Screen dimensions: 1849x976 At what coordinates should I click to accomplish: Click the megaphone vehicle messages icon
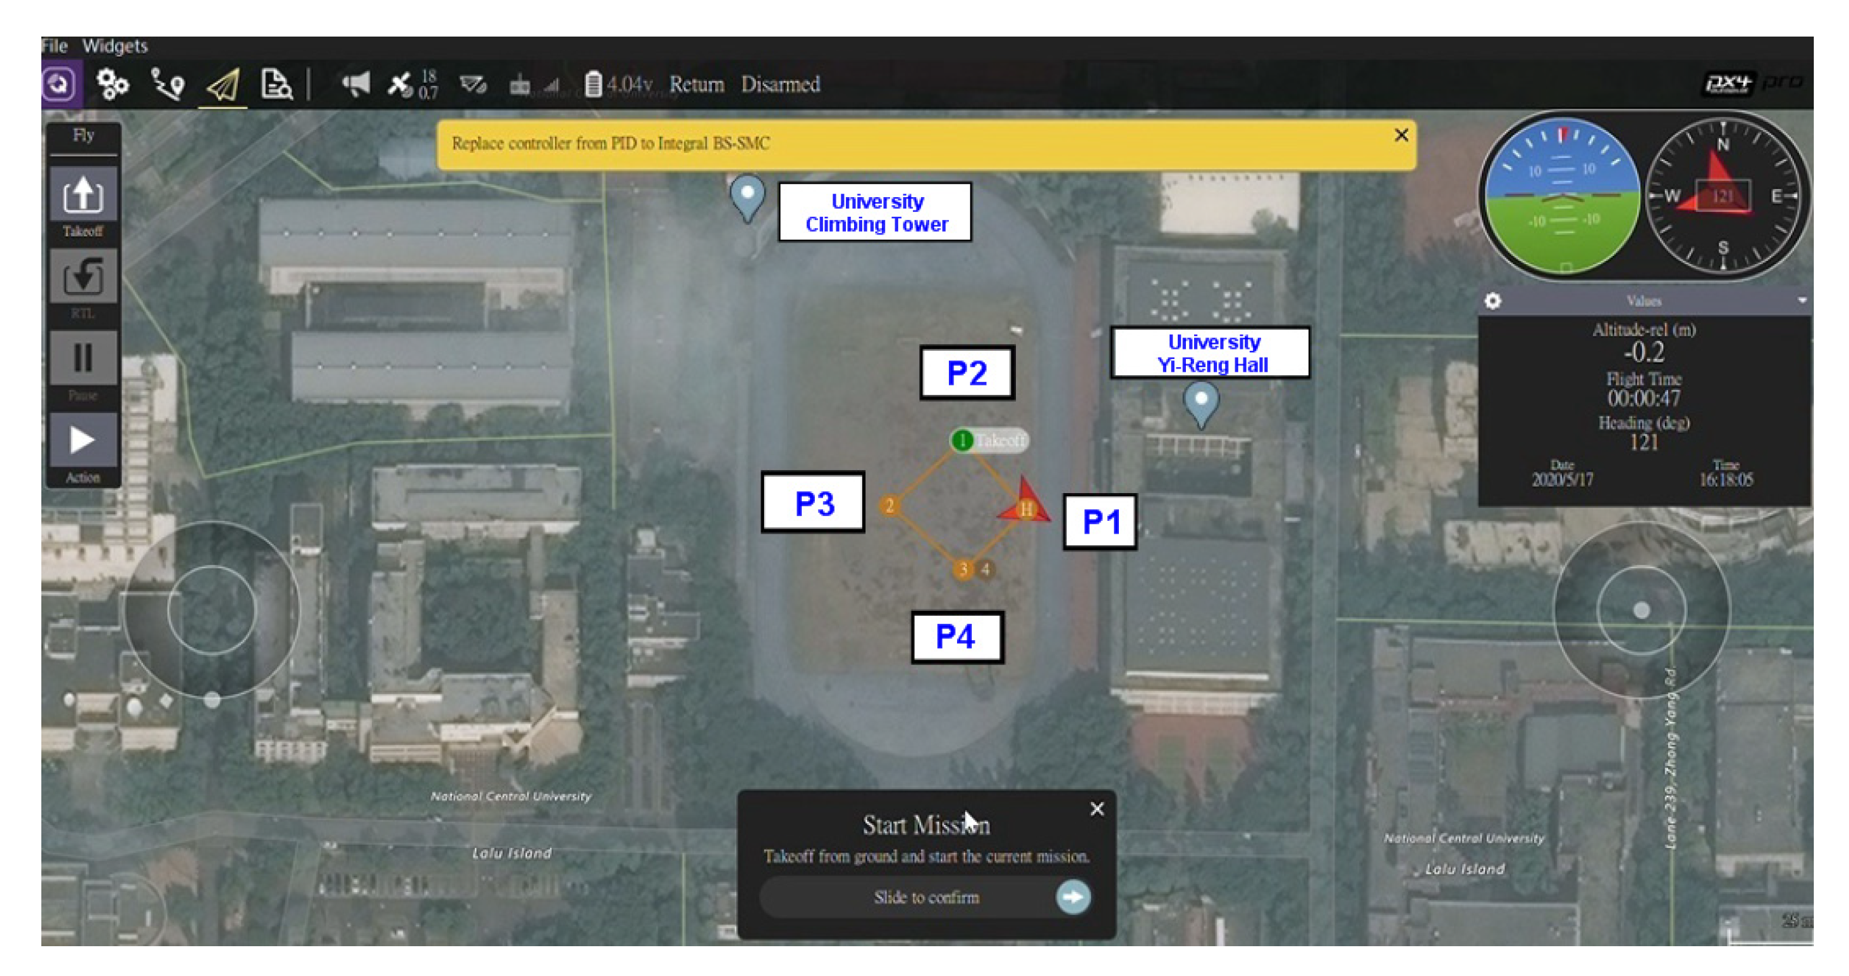(x=356, y=84)
